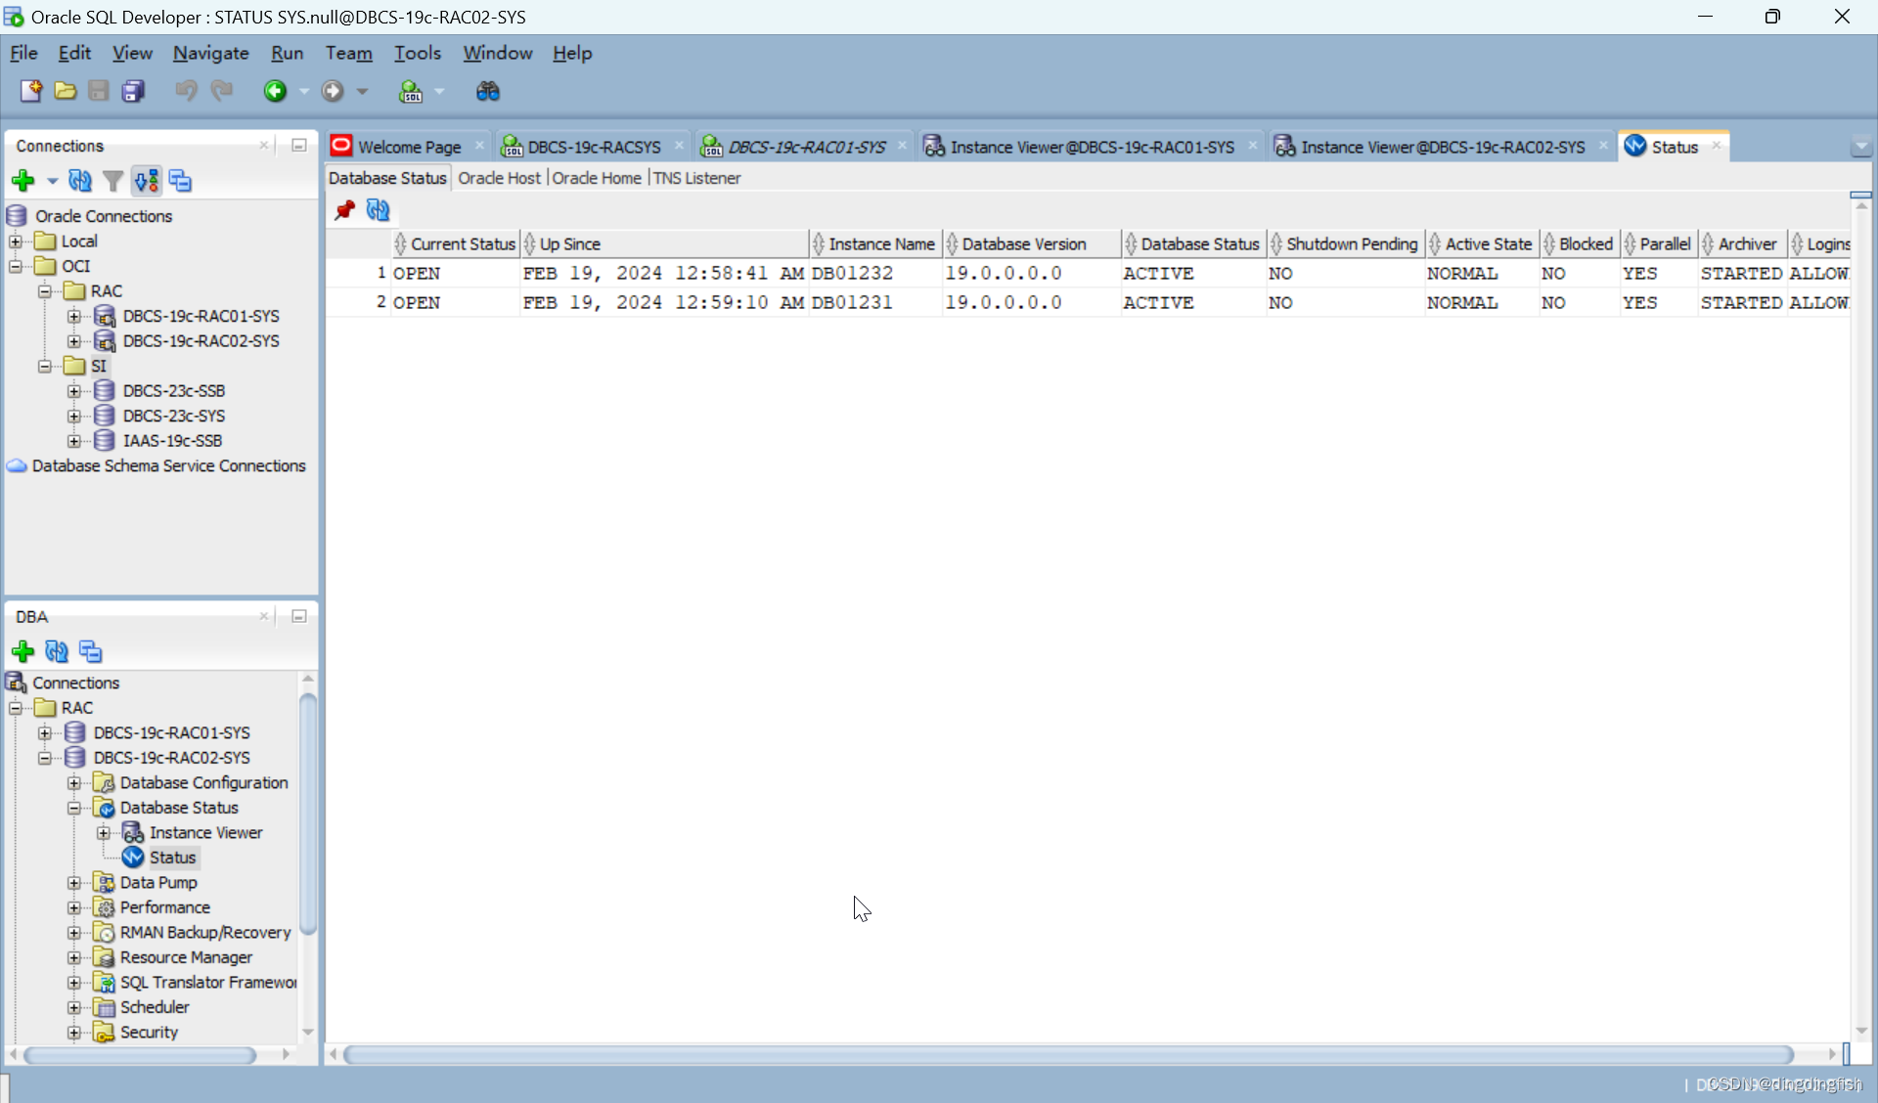The height and width of the screenshot is (1103, 1878).
Task: Select Database Schema Service Connections node
Action: pos(168,466)
